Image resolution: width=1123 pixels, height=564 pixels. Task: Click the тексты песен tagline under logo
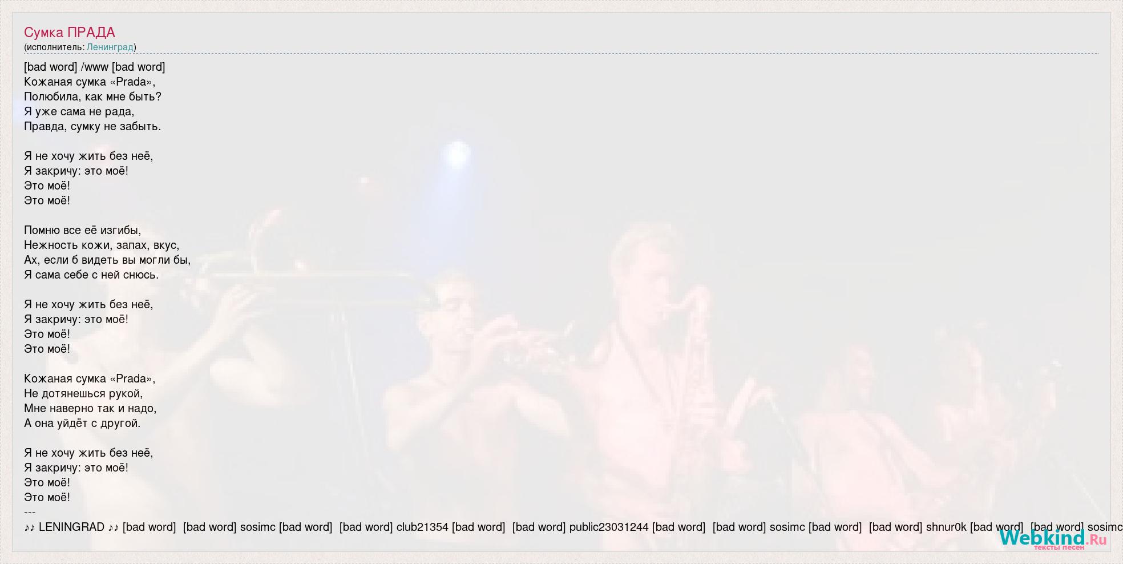point(1059,547)
